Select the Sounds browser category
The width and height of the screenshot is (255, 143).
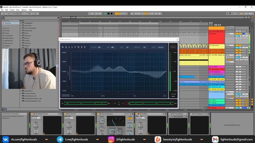[7, 31]
